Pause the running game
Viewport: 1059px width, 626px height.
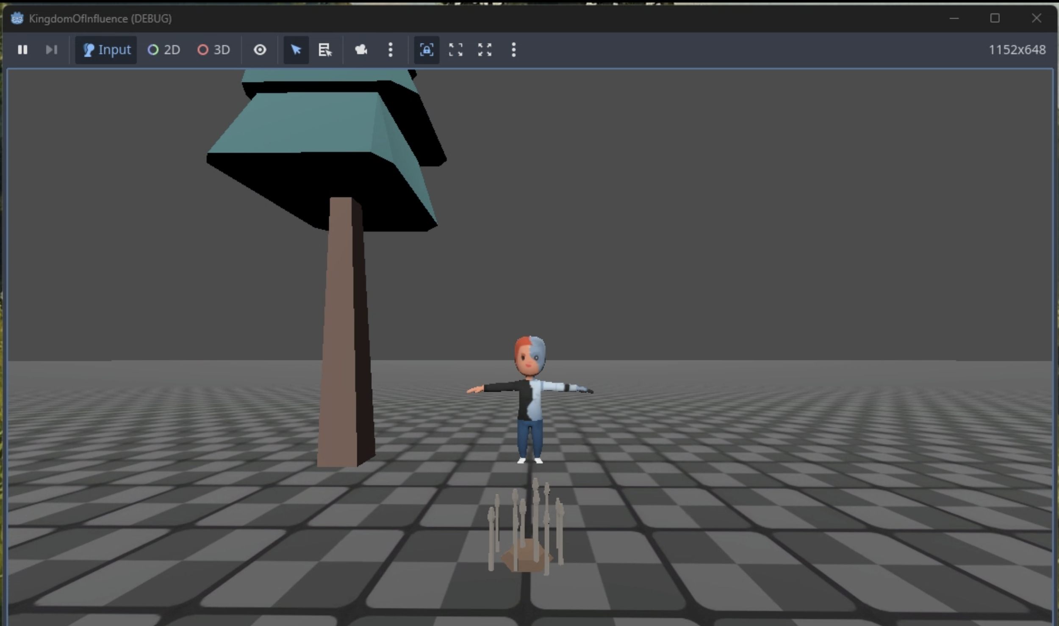[x=22, y=50]
